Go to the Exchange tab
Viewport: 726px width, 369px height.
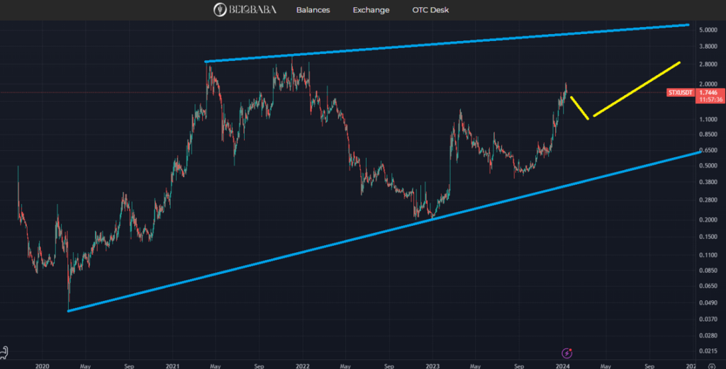pos(372,10)
